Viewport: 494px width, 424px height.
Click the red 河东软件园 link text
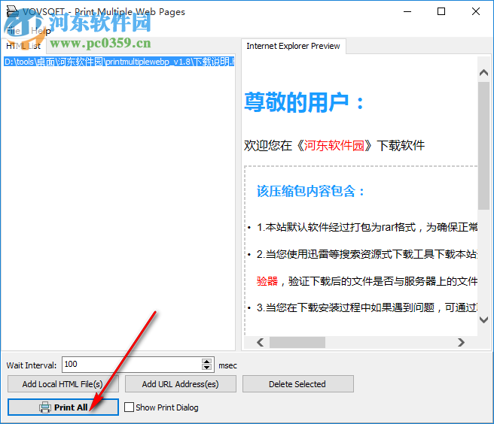pyautogui.click(x=334, y=146)
